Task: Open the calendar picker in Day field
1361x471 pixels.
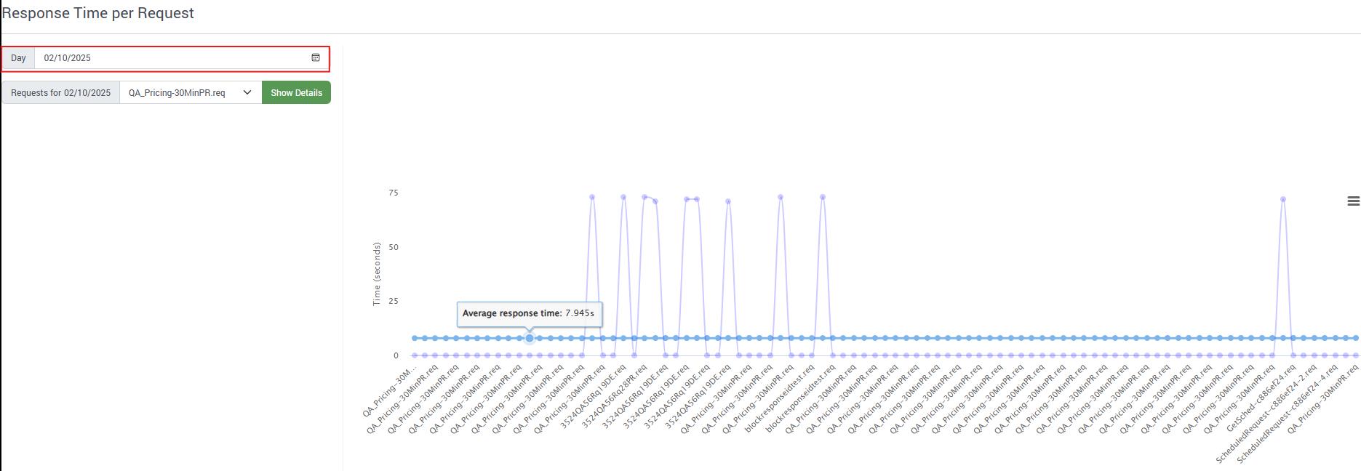Action: pyautogui.click(x=316, y=58)
